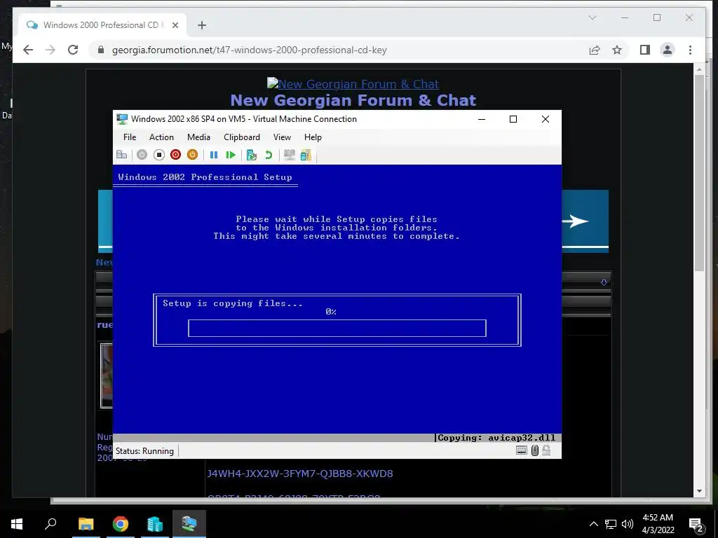718x538 pixels.
Task: Shut down the VM using the red power icon
Action: point(175,155)
